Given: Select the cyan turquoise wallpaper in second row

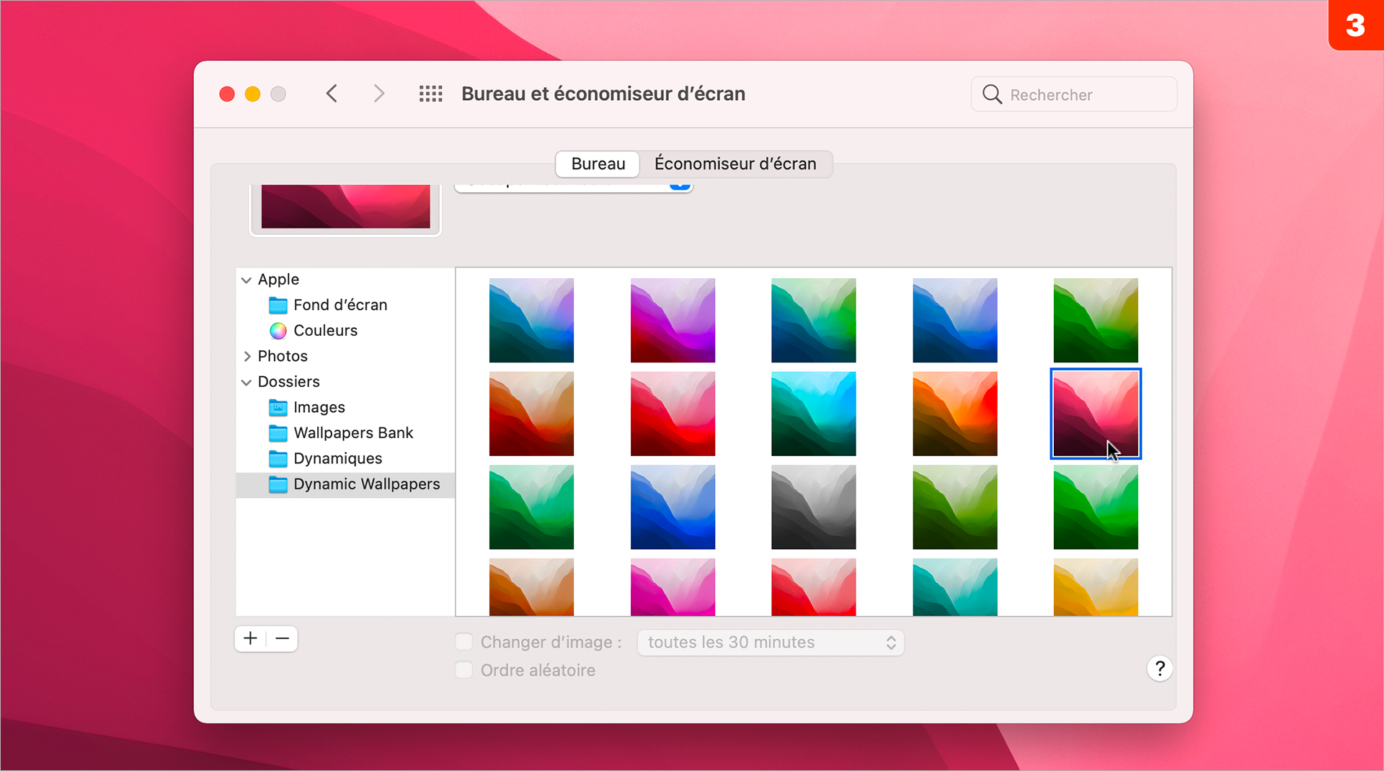Looking at the screenshot, I should pyautogui.click(x=814, y=414).
